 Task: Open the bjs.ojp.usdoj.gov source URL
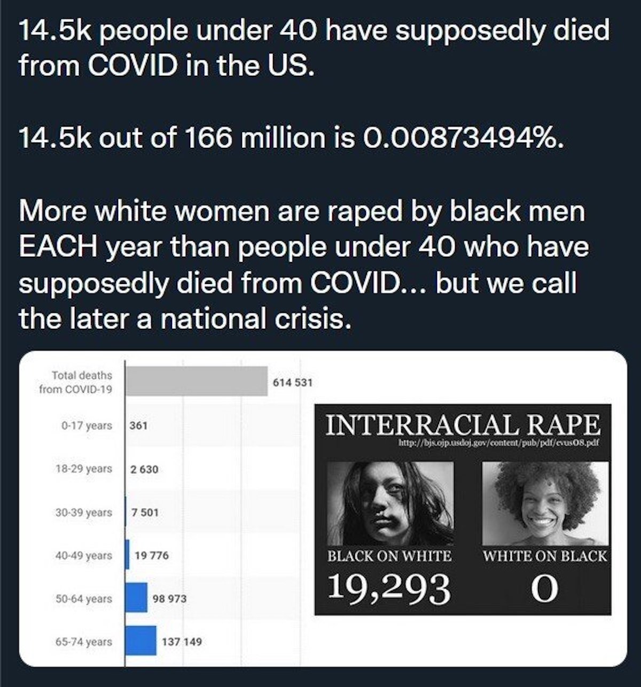[463, 444]
